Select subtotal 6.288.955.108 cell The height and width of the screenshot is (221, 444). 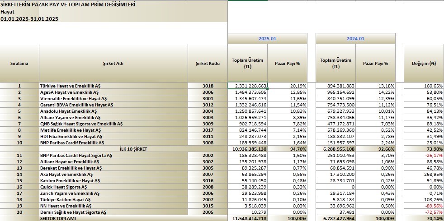[x=335, y=149]
